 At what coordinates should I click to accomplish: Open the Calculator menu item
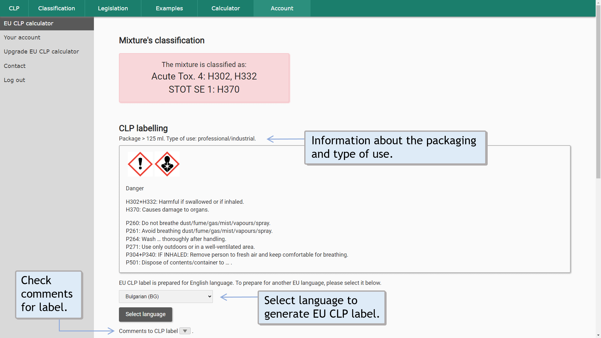point(226,8)
